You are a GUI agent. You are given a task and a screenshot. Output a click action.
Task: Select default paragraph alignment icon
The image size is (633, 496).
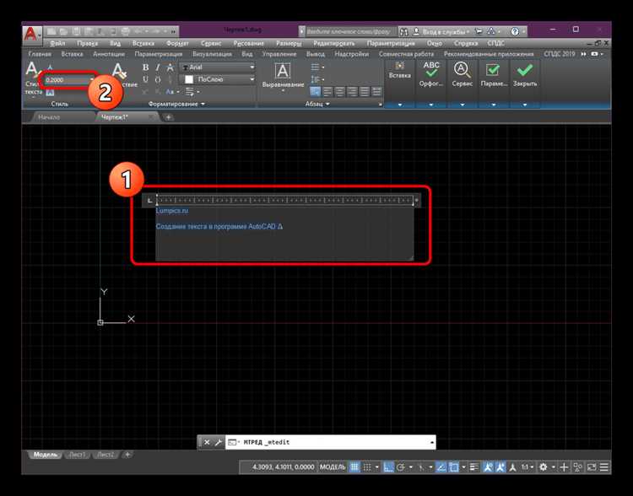(x=315, y=92)
